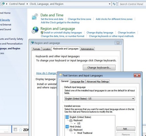Click the Hardware and Sound sidebar item
This screenshot has height=136, width=146.
pyautogui.click(x=5, y=29)
